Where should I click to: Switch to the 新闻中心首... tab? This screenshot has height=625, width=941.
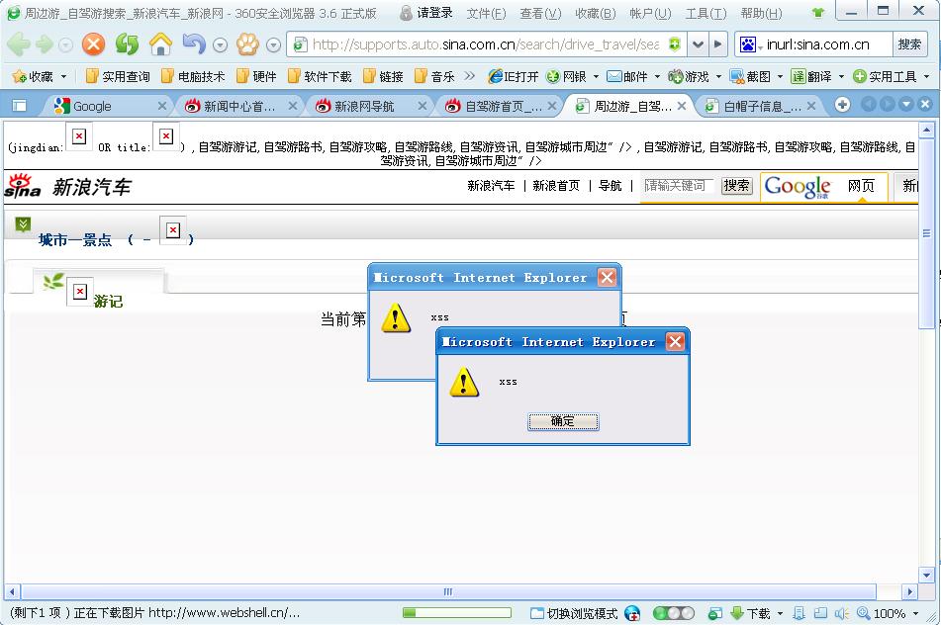pyautogui.click(x=240, y=106)
